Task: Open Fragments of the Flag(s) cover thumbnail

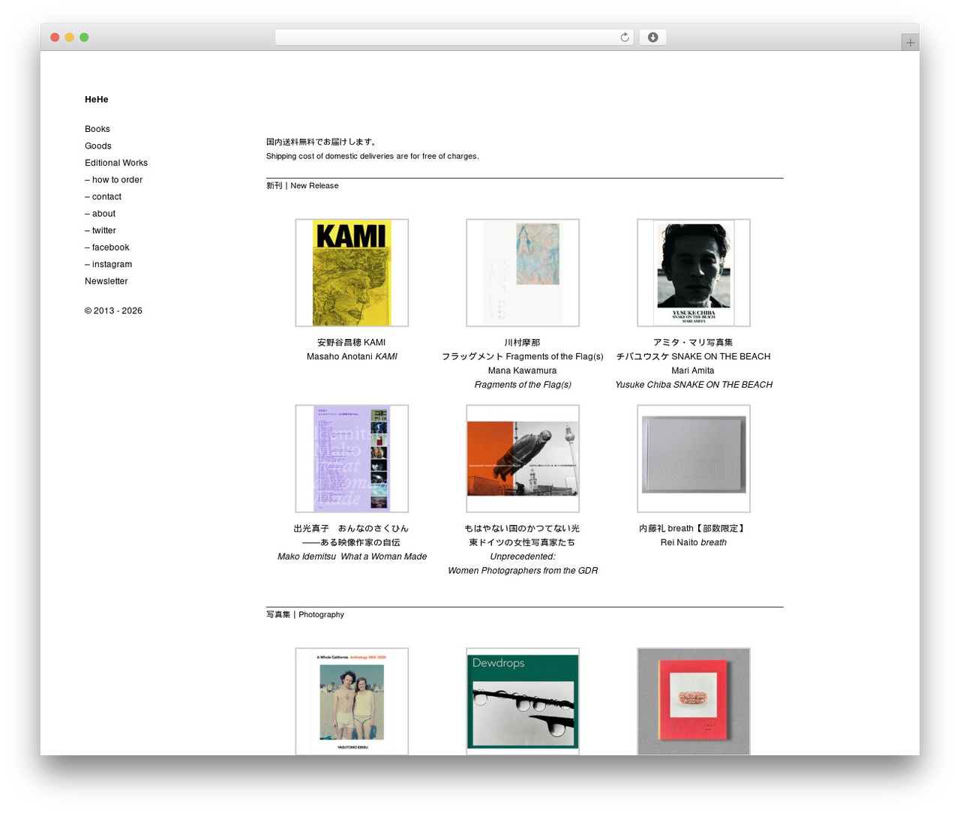Action: pos(523,273)
